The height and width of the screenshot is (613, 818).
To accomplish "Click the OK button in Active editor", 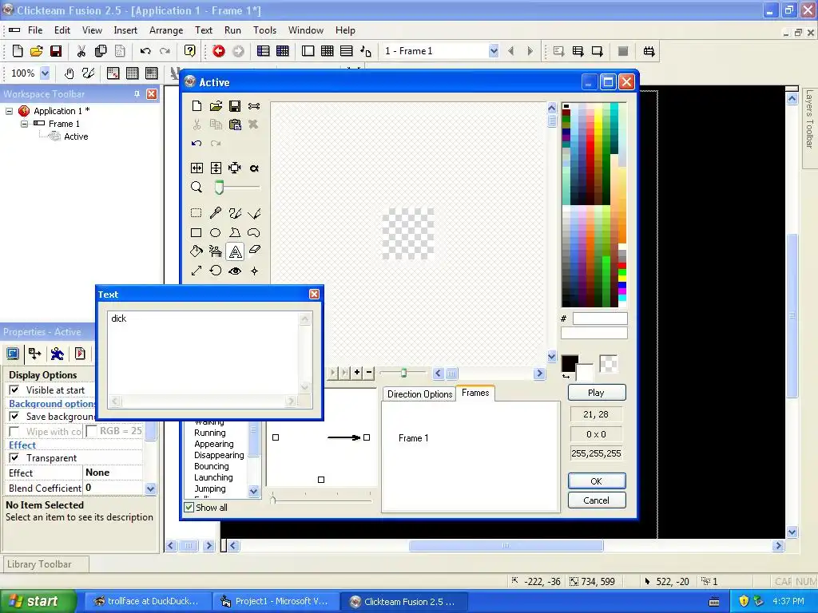I will pyautogui.click(x=596, y=481).
